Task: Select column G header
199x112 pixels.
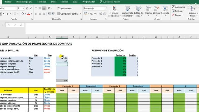Action: coord(85,37)
